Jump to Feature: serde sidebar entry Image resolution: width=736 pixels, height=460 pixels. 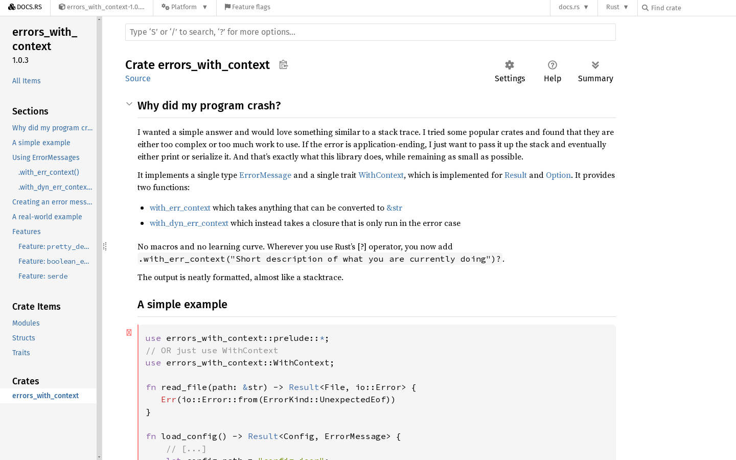pyautogui.click(x=43, y=276)
